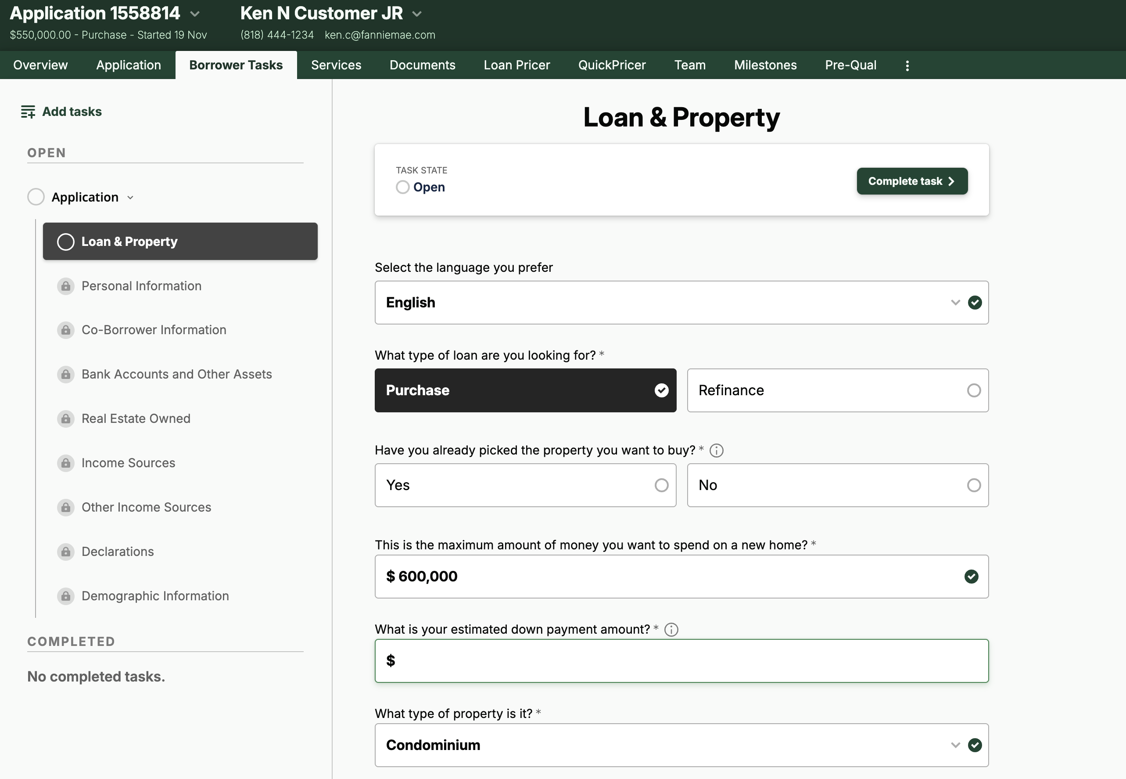
Task: Open the Loan Pricer tab
Action: (x=516, y=65)
